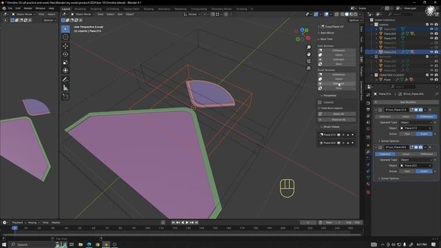Image resolution: width=441 pixels, height=248 pixels.
Task: Open the Physics properties tab icon
Action: (x=368, y=165)
